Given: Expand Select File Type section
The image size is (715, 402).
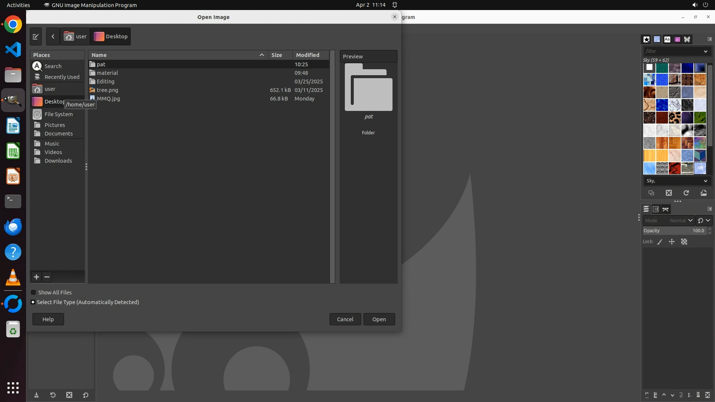Looking at the screenshot, I should point(33,302).
